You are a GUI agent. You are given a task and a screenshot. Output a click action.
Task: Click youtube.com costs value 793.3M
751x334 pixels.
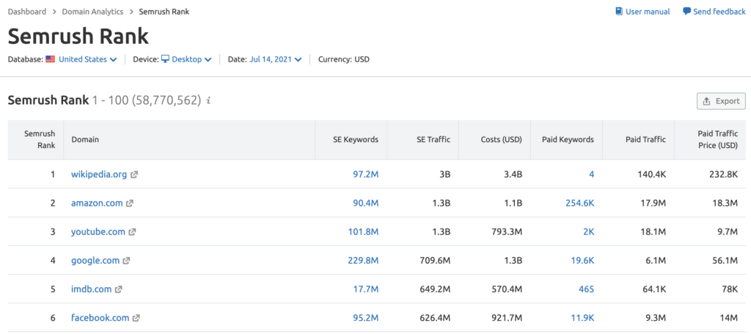point(508,232)
